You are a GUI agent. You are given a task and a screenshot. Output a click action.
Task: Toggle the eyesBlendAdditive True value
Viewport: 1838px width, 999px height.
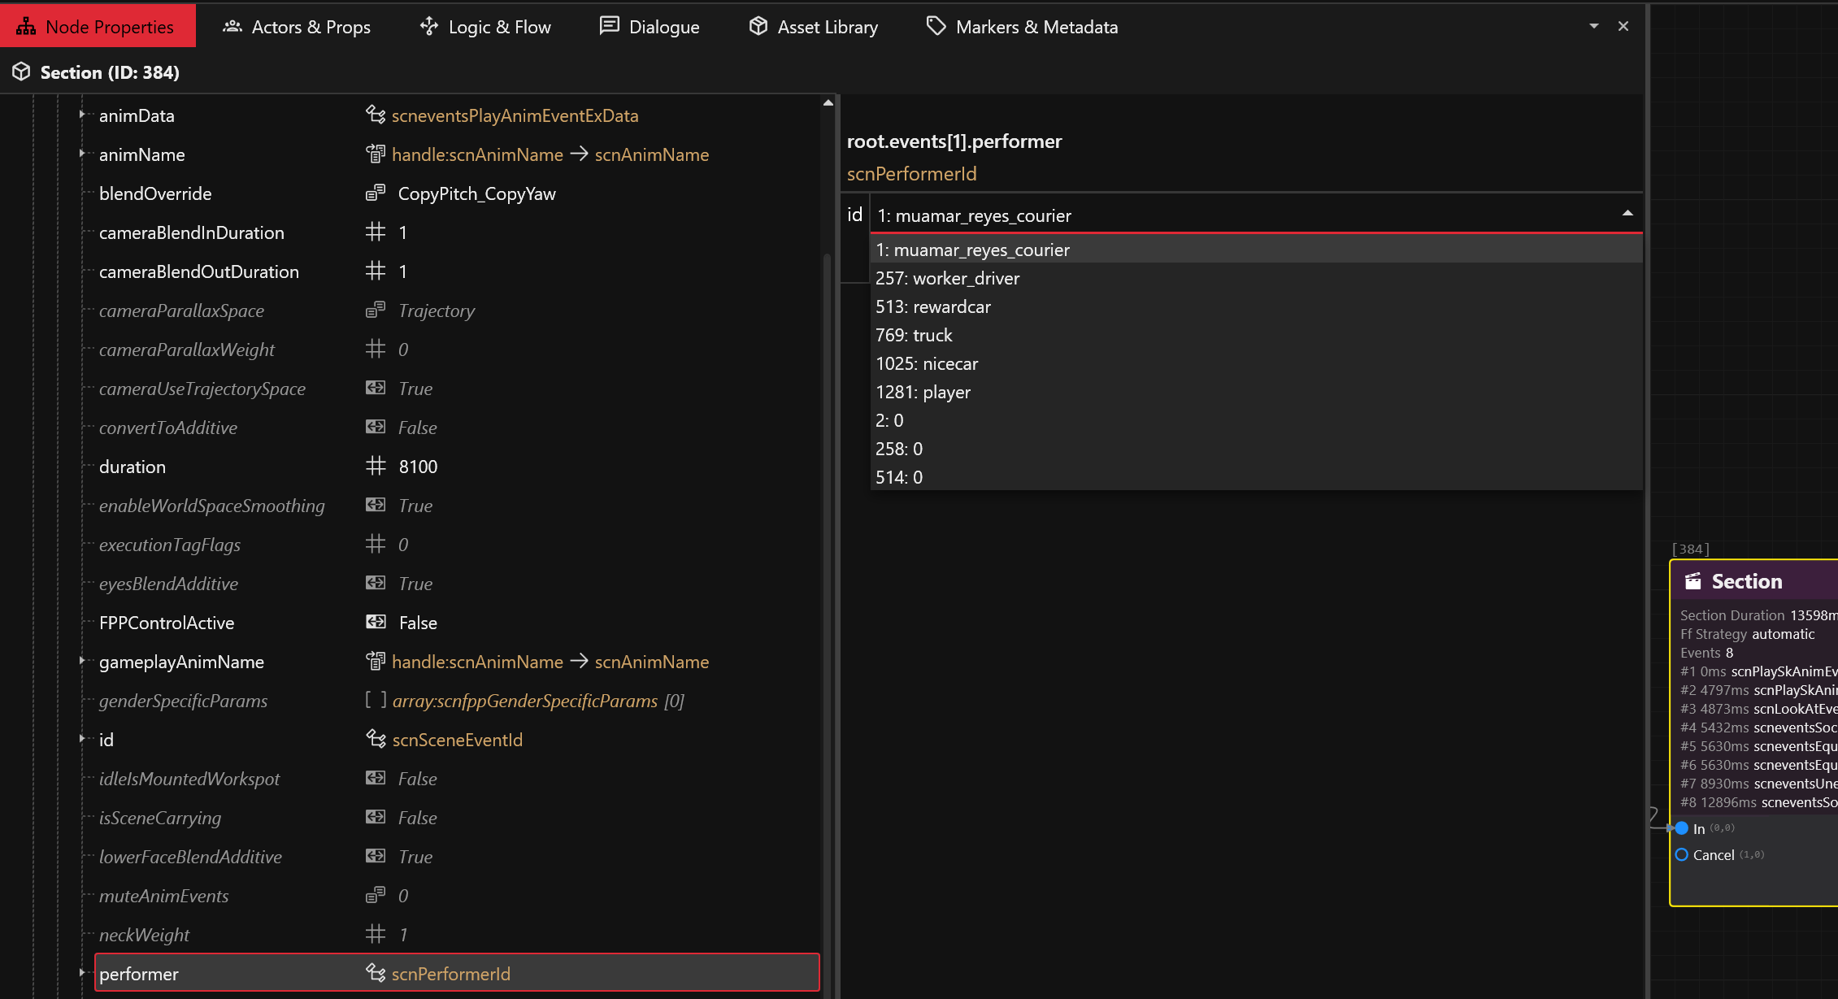[415, 584]
